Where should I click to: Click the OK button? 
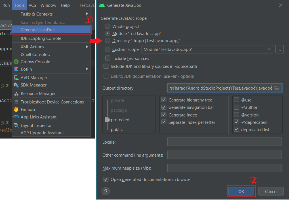coord(241,191)
